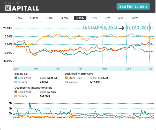This screenshot has height=130, width=156.
Task: Select the 5 days time range
Action: (x=34, y=18)
